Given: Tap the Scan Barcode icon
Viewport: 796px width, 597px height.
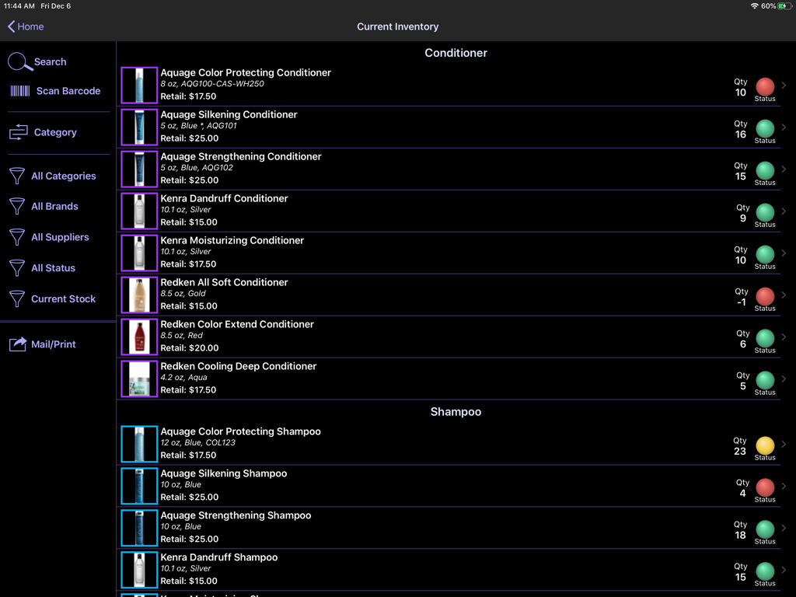Looking at the screenshot, I should [x=19, y=90].
